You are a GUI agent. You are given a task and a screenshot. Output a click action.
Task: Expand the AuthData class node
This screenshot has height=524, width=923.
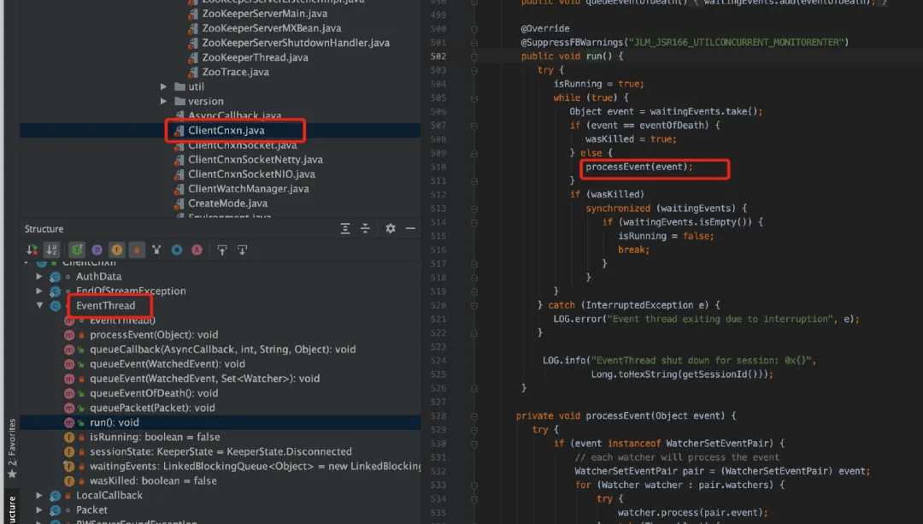click(38, 276)
